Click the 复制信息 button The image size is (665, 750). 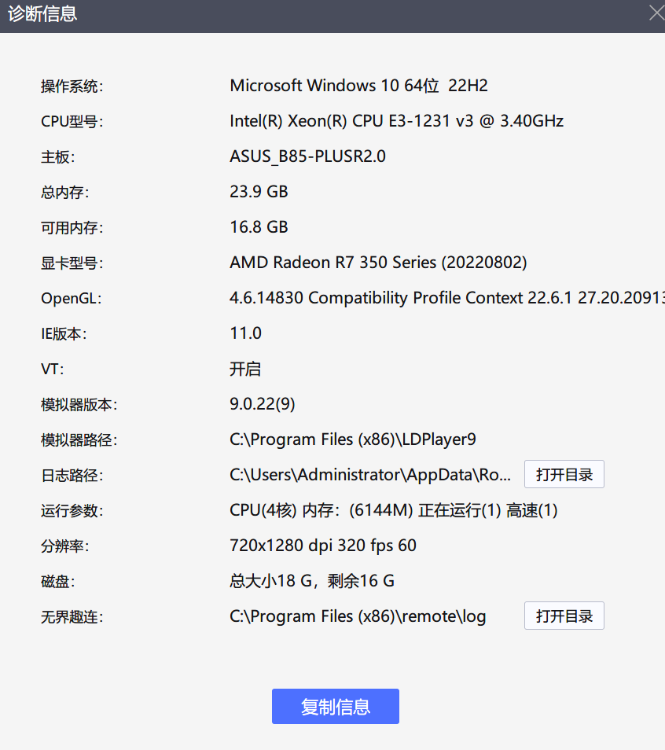[336, 706]
